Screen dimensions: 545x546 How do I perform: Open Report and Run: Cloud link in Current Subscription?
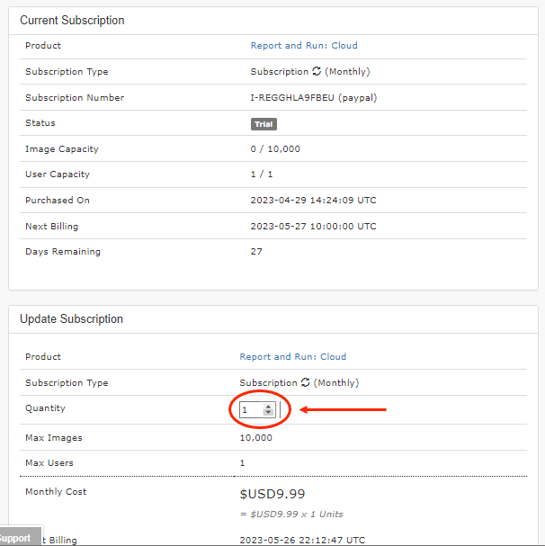coord(303,46)
